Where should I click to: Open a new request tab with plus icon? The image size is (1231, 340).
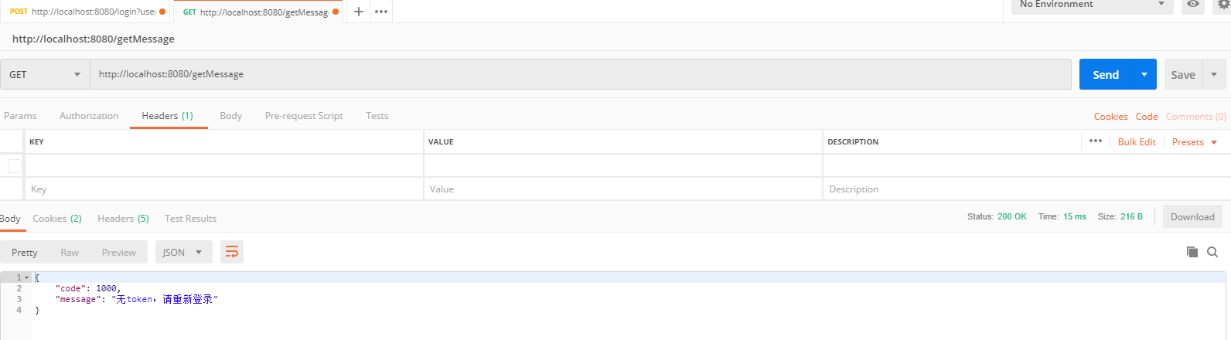359,12
